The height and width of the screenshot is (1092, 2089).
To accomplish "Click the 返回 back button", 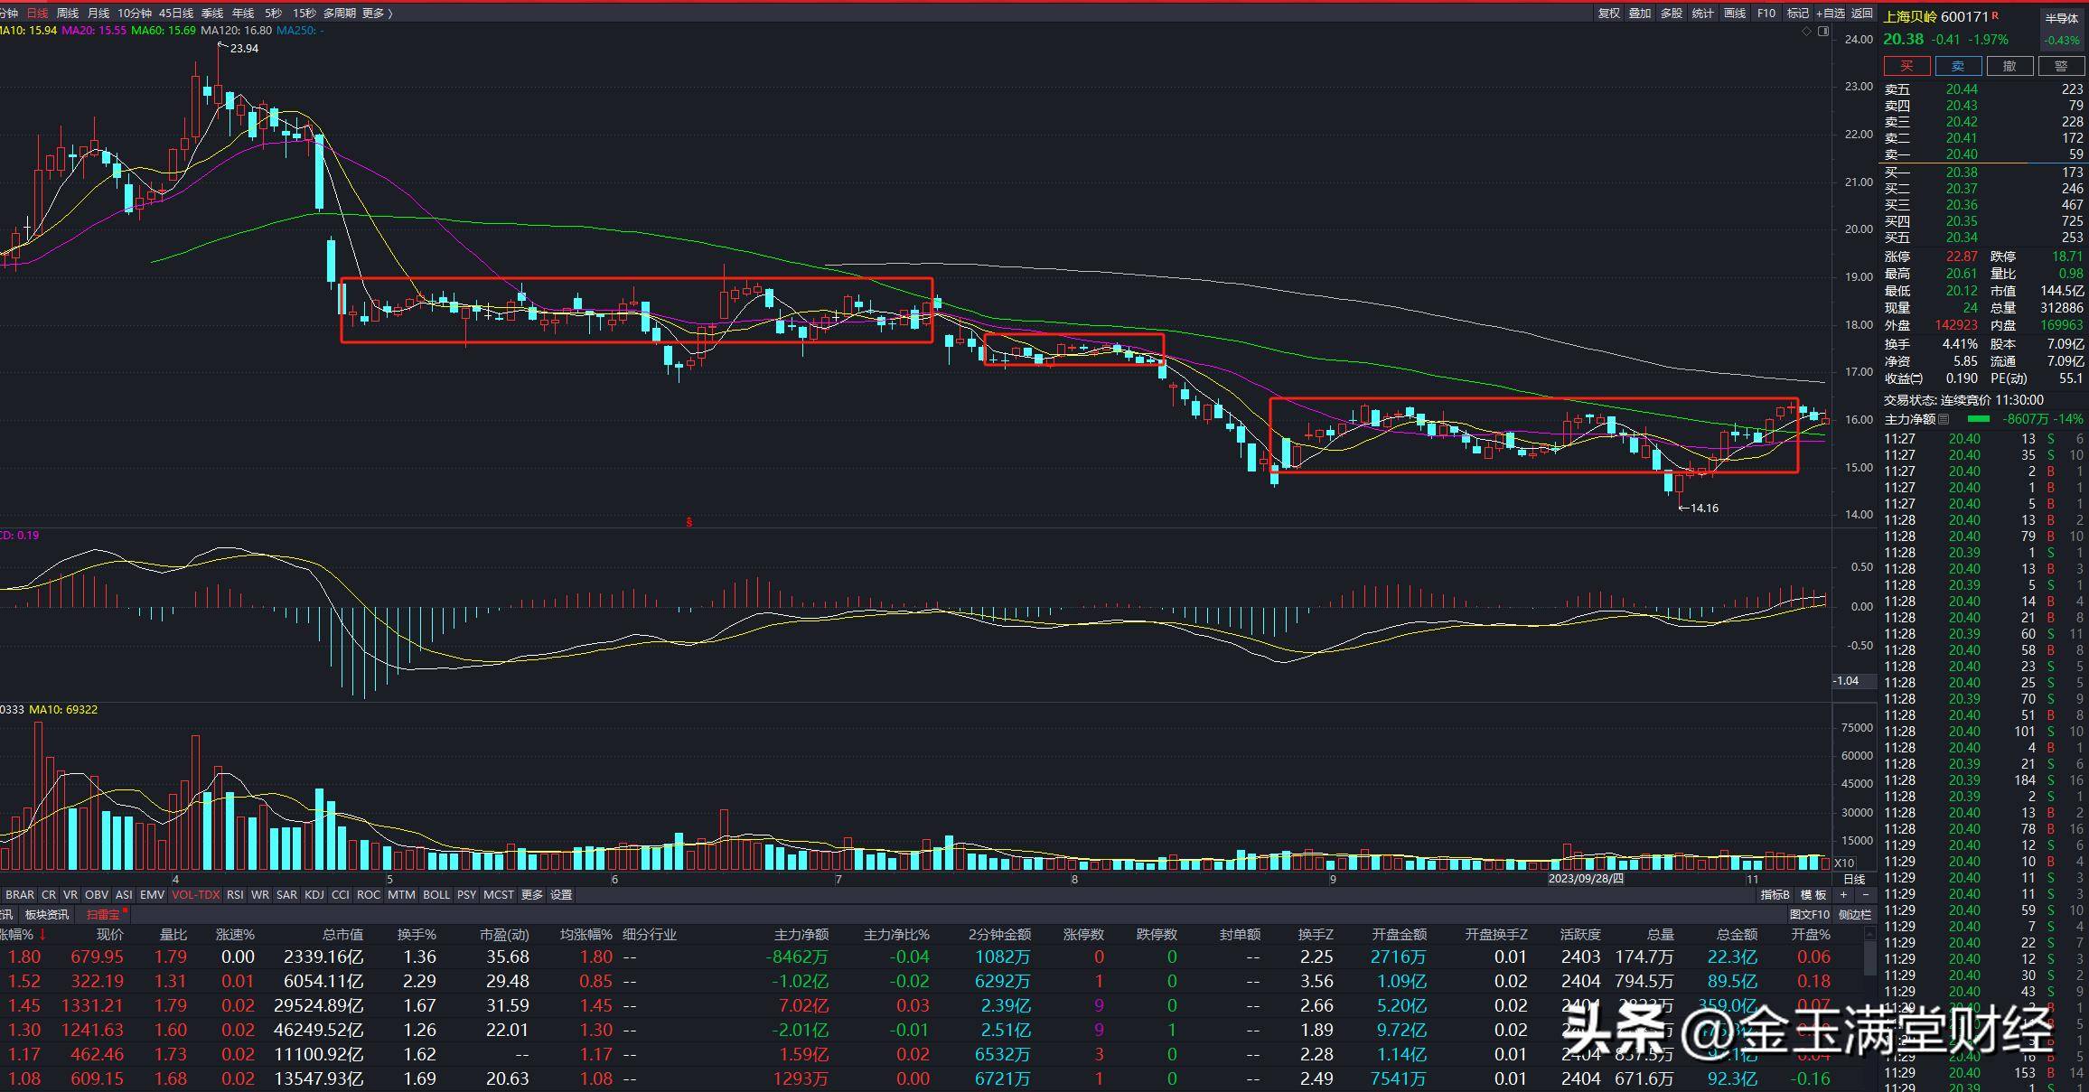I will coord(1861,14).
